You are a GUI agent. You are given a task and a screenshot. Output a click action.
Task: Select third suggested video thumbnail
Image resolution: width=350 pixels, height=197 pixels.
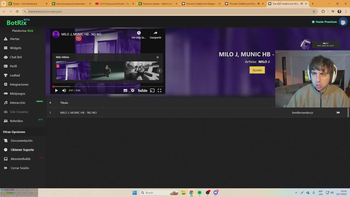click(142, 71)
